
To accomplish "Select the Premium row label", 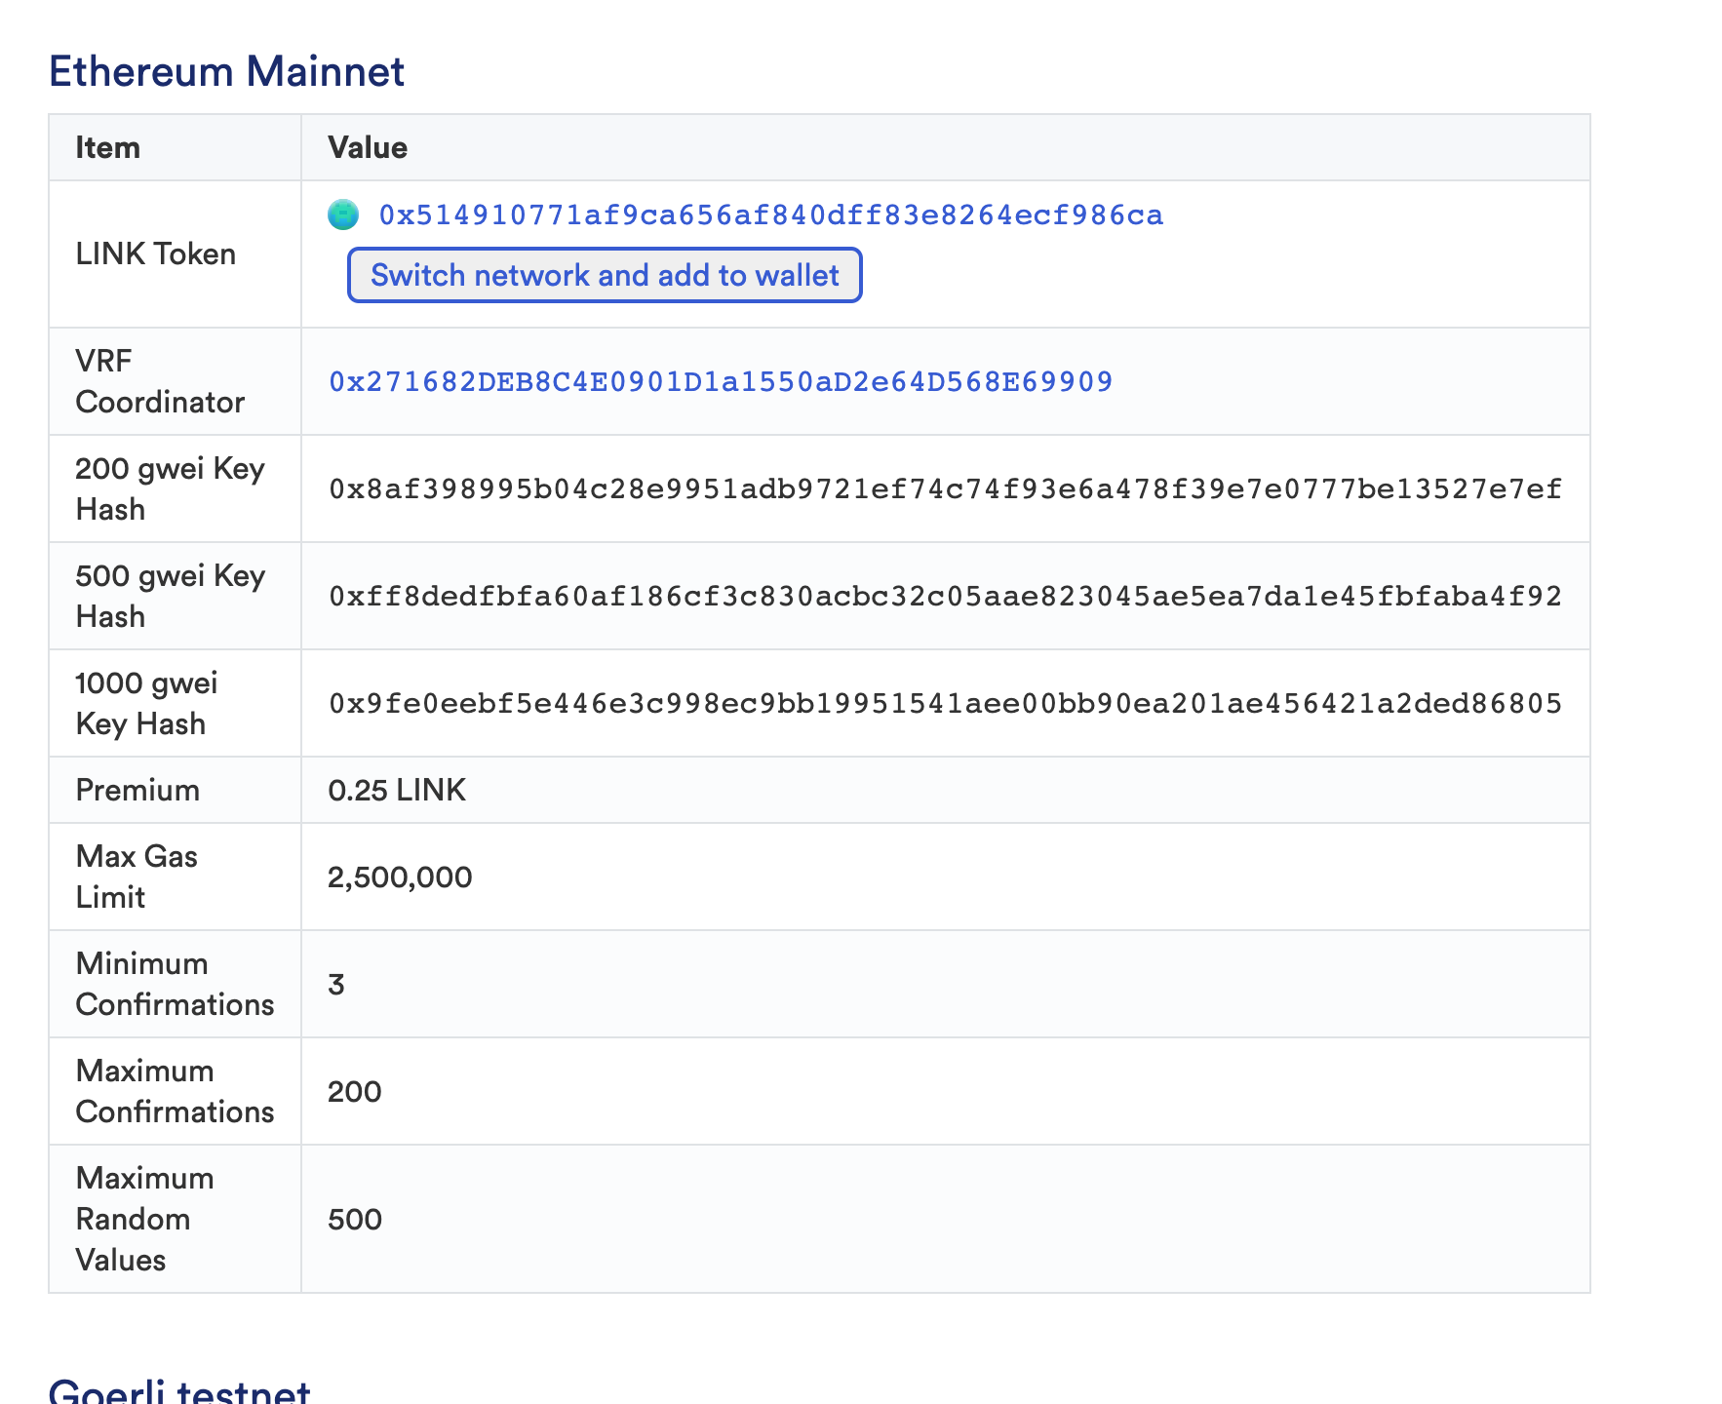I will pos(137,790).
